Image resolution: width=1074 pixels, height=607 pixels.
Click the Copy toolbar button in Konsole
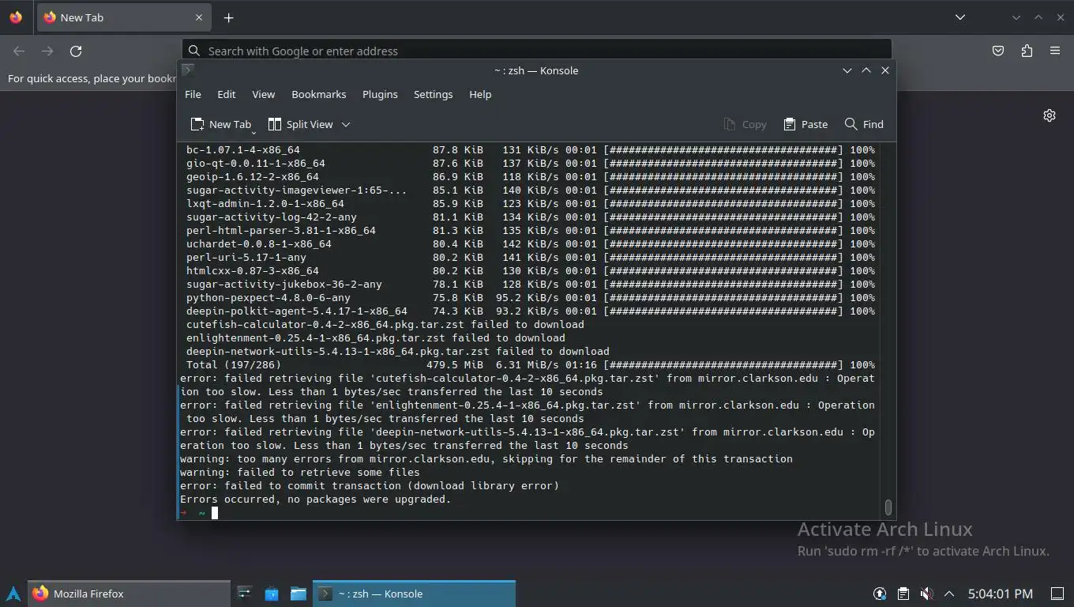point(745,124)
